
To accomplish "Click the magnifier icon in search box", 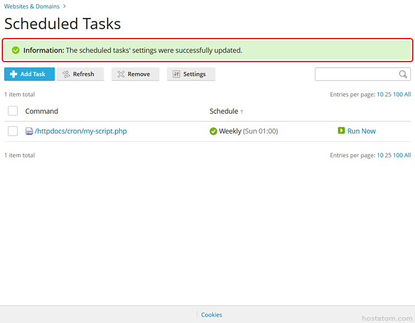I will [403, 74].
